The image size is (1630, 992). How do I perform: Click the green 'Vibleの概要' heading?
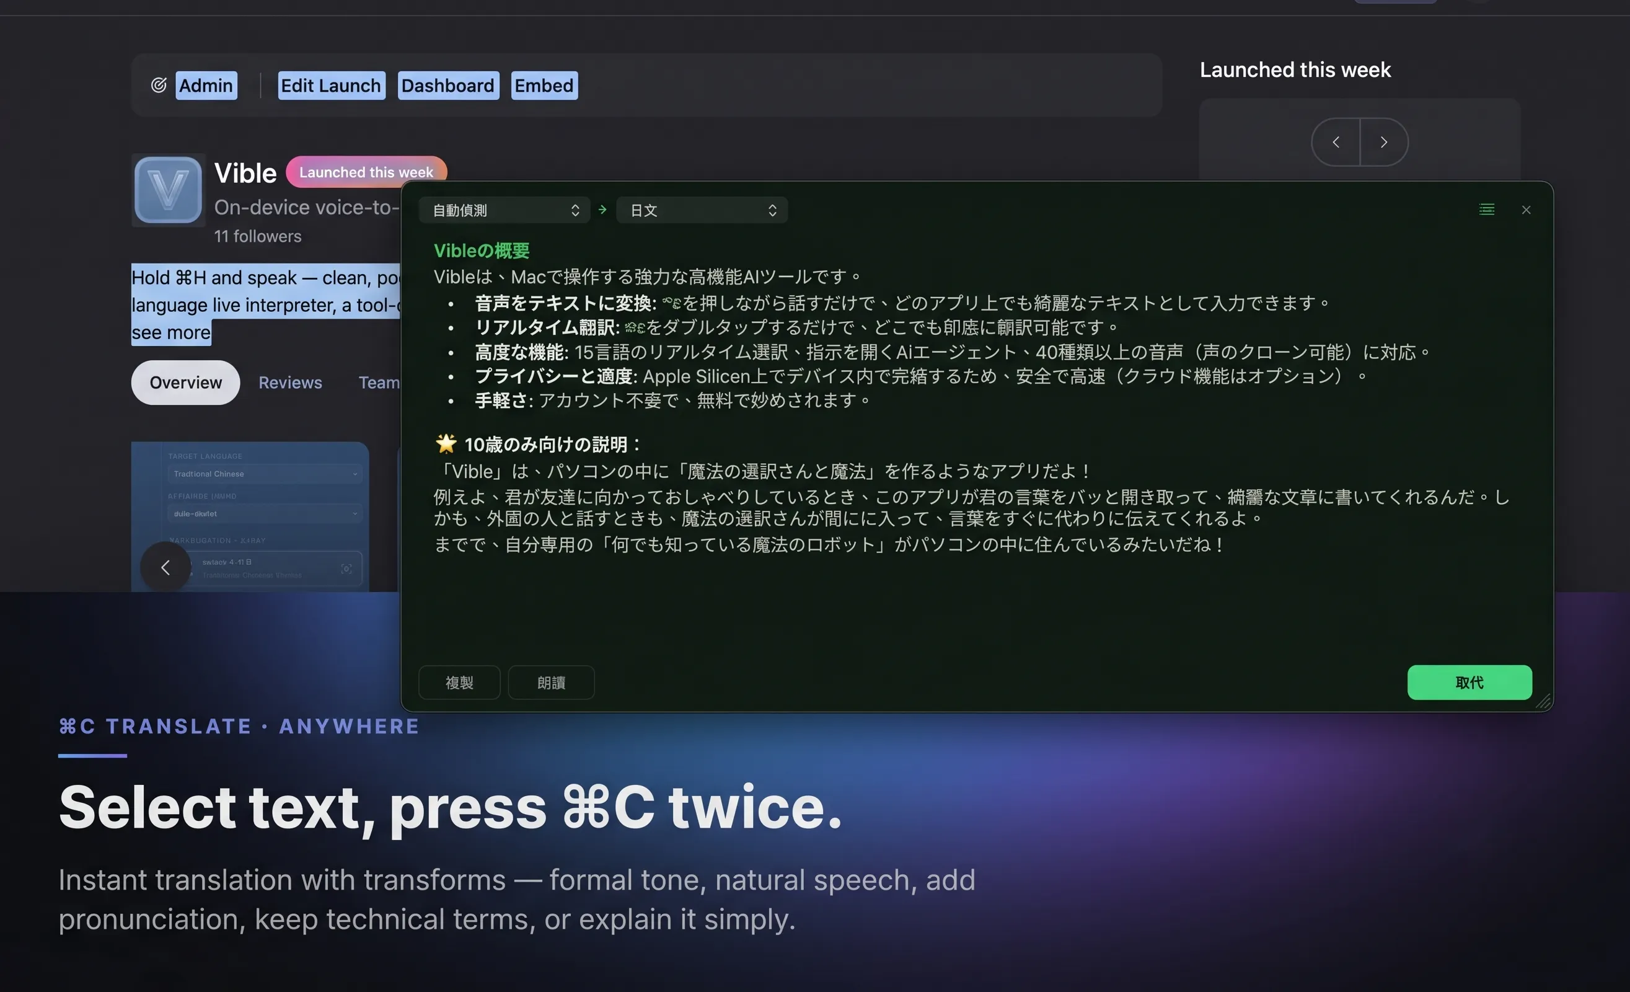pyautogui.click(x=482, y=250)
